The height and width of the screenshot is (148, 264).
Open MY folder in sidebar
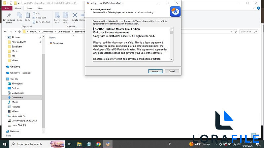(x=14, y=56)
